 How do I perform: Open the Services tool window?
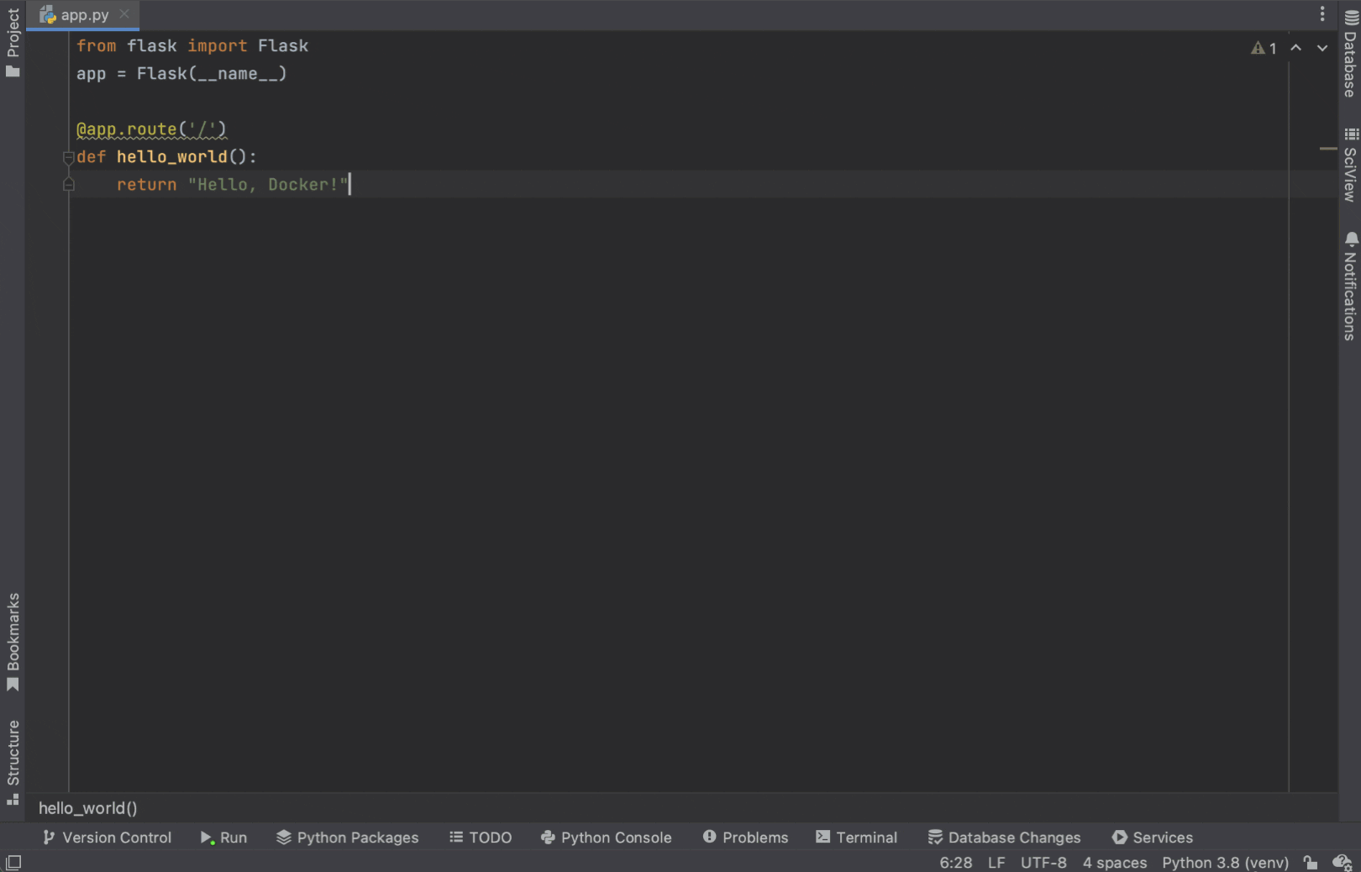coord(1152,837)
